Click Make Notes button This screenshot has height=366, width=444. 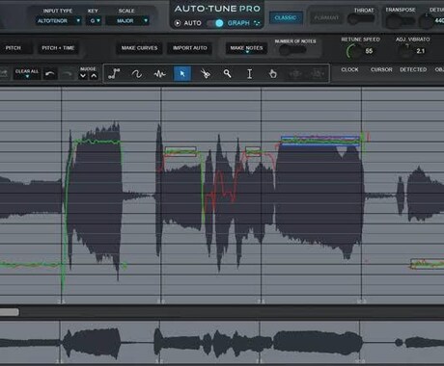pyautogui.click(x=246, y=48)
